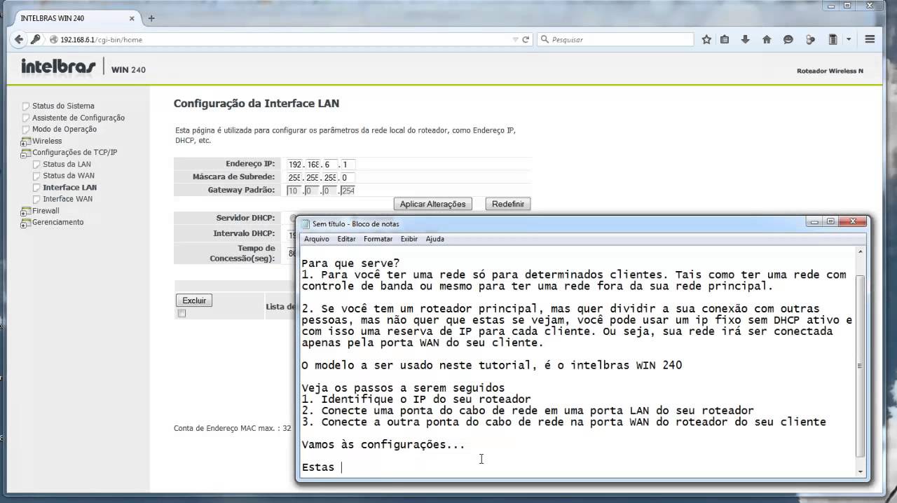This screenshot has height=503, width=897.
Task: Open the Exibir menu in Notepad
Action: (x=409, y=239)
